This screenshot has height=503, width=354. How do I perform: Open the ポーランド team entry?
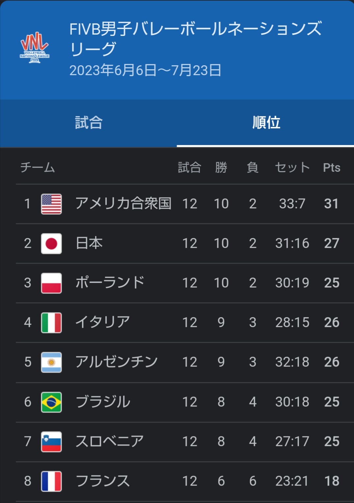110,282
